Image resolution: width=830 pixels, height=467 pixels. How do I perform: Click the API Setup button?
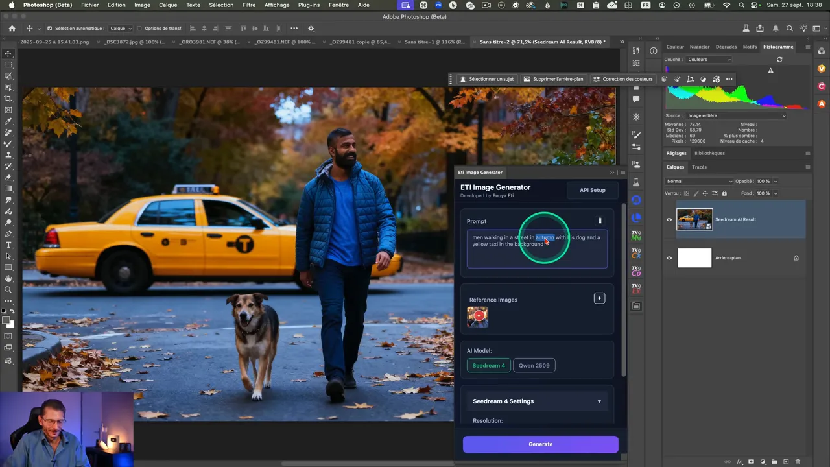click(x=592, y=190)
